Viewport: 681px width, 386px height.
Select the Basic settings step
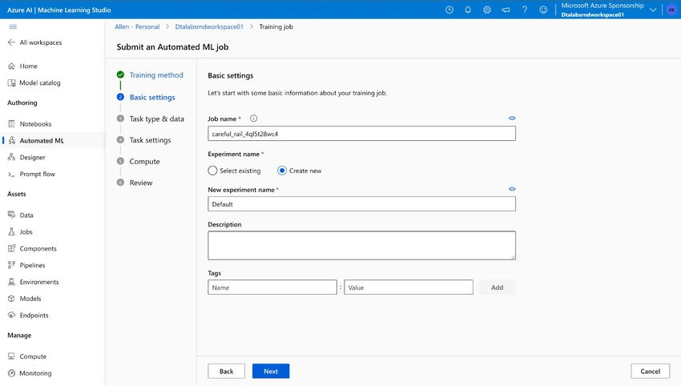click(152, 97)
